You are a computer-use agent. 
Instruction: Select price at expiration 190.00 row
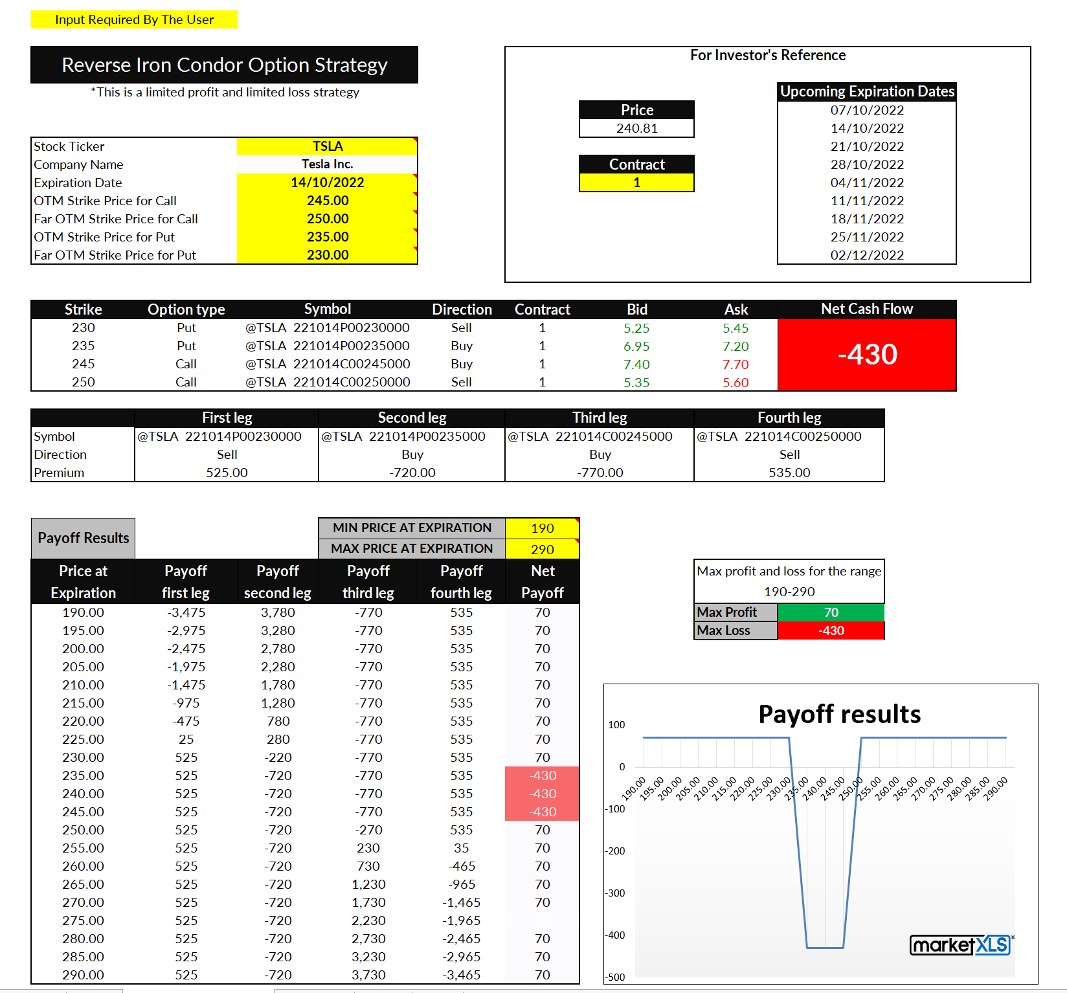click(83, 612)
